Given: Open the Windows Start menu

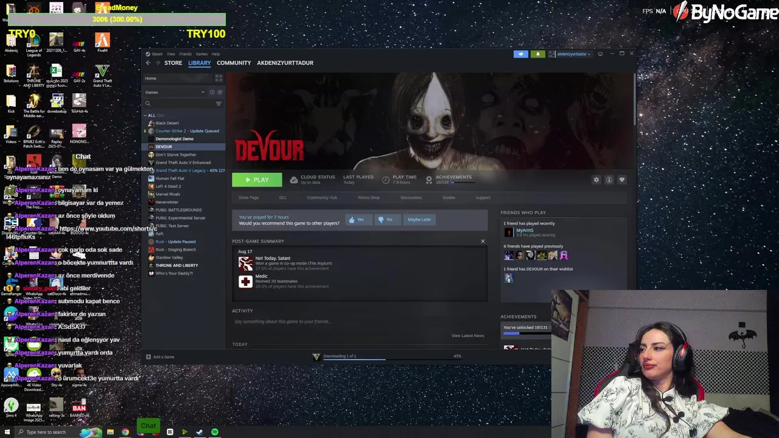Looking at the screenshot, I should tap(7, 432).
